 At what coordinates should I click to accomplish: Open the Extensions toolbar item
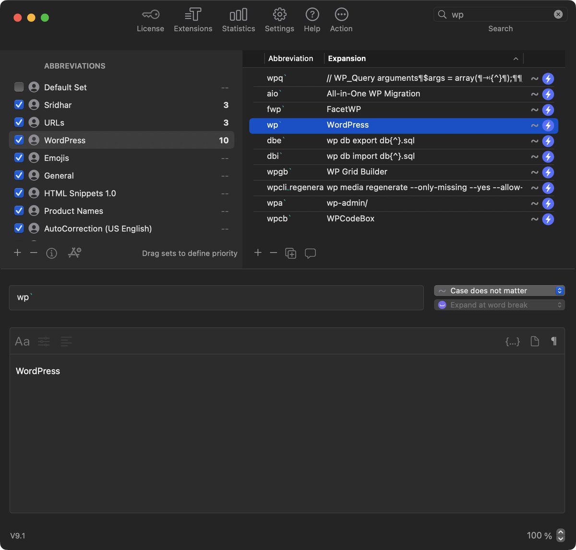click(193, 21)
